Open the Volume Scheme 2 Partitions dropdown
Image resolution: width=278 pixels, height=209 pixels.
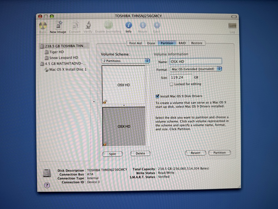click(125, 61)
